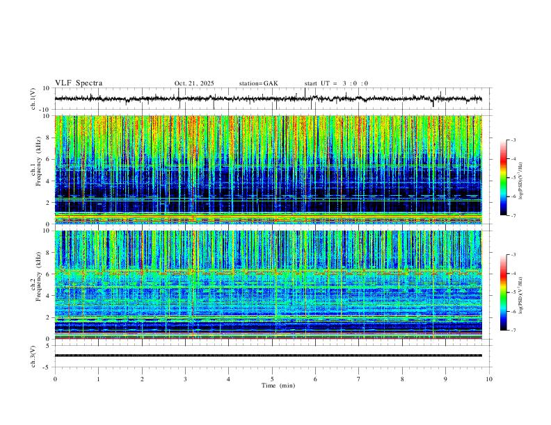551x425 pixels.
Task: Click the "4" tick on the Time axis
Action: point(229,379)
